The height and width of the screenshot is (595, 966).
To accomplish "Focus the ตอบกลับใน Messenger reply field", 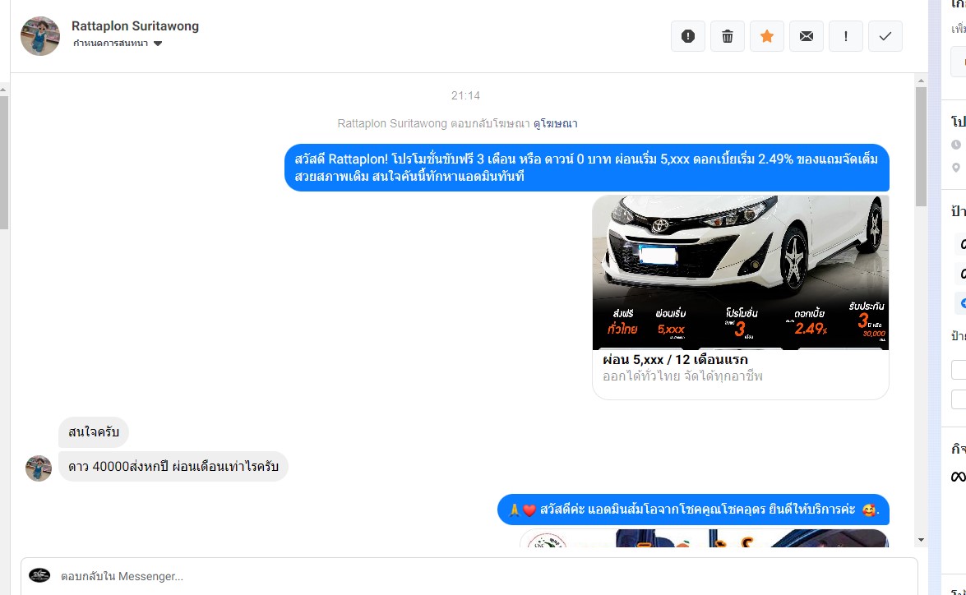I will coord(469,576).
